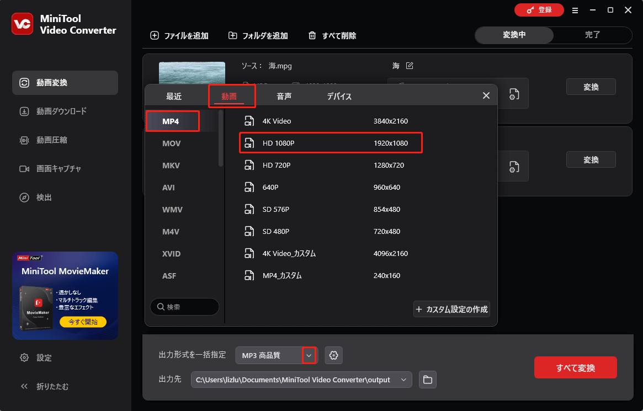Select the 720x480 resolution text

[387, 232]
